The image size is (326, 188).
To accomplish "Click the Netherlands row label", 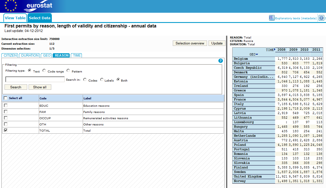I will click(x=245, y=136).
